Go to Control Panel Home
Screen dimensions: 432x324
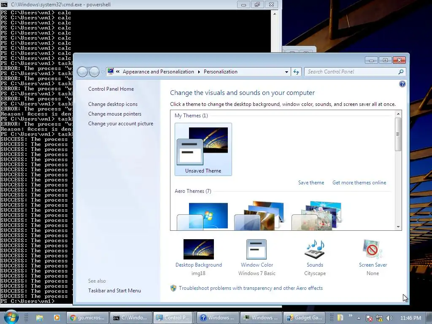click(x=111, y=89)
